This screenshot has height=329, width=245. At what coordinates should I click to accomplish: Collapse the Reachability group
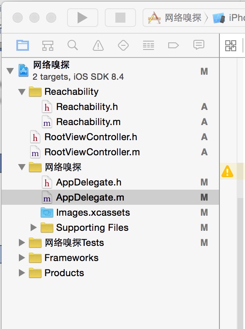point(22,92)
